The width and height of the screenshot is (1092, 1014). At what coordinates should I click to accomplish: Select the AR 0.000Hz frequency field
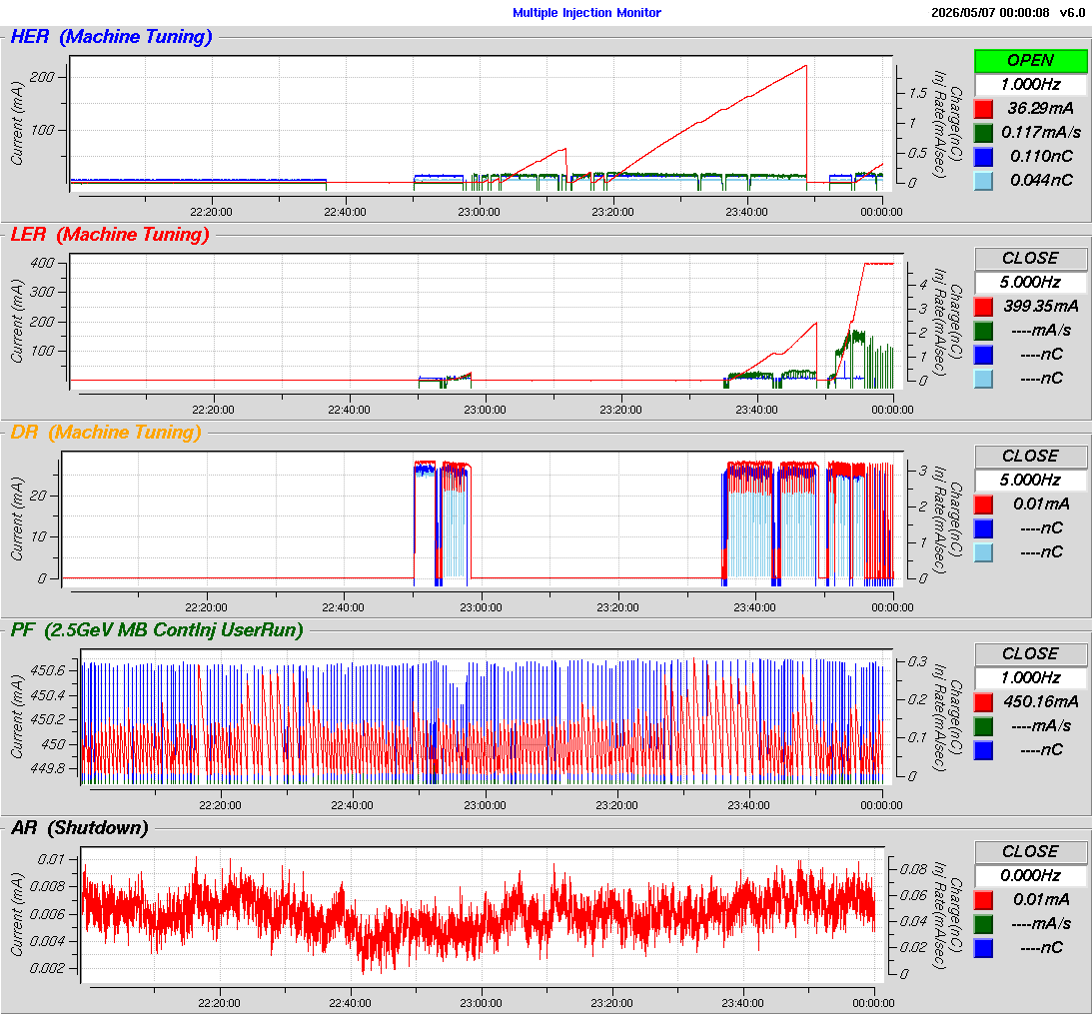point(1030,876)
